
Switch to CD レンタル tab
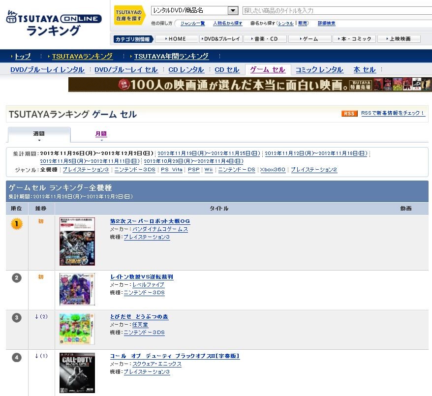(186, 70)
